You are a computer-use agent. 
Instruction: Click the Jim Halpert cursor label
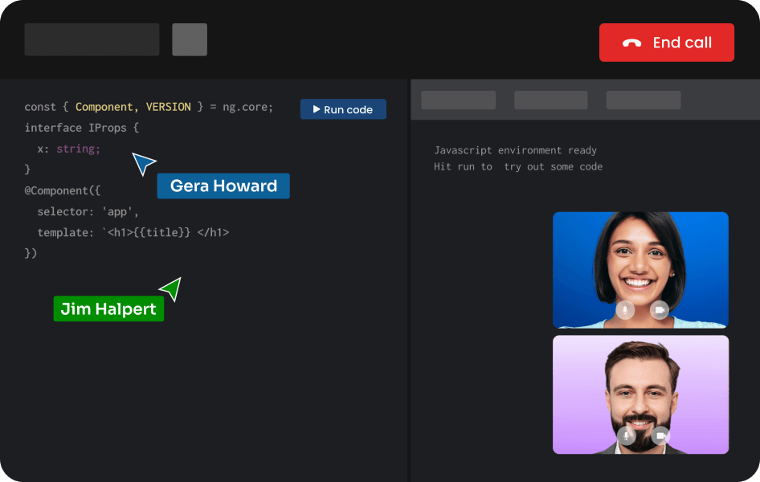[108, 308]
